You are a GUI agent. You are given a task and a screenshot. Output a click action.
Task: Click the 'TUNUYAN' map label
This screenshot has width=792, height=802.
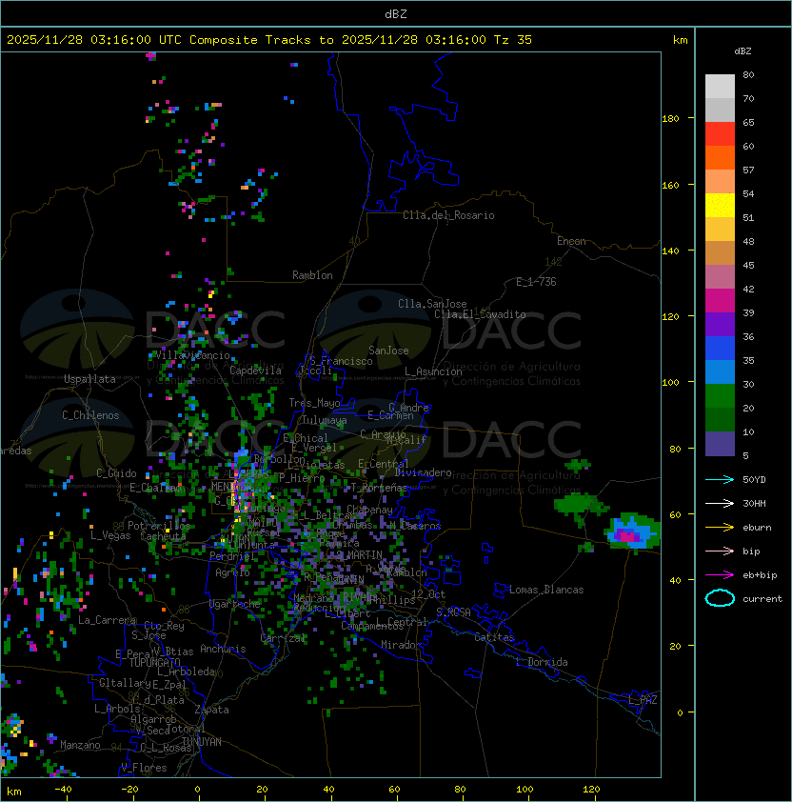tap(202, 742)
